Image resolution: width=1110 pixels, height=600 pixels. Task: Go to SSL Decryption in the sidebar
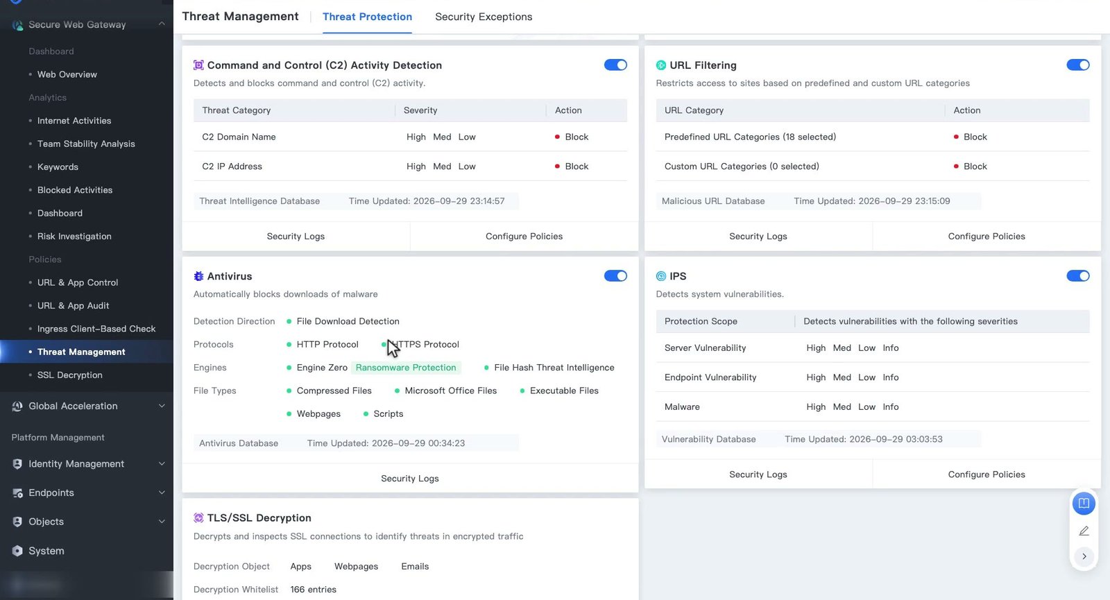[70, 375]
